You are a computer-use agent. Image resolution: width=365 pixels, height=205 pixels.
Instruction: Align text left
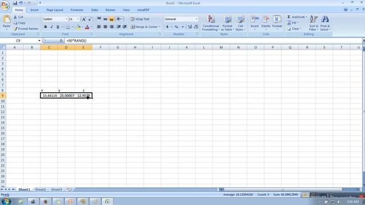[x=99, y=27]
